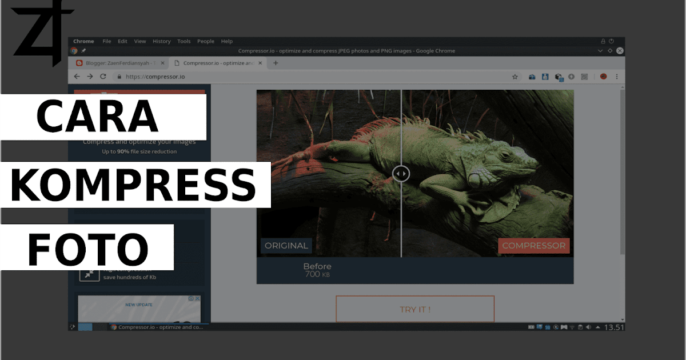Open the Chrome profile avatar
Screen dimensions: 686x360
(x=603, y=76)
